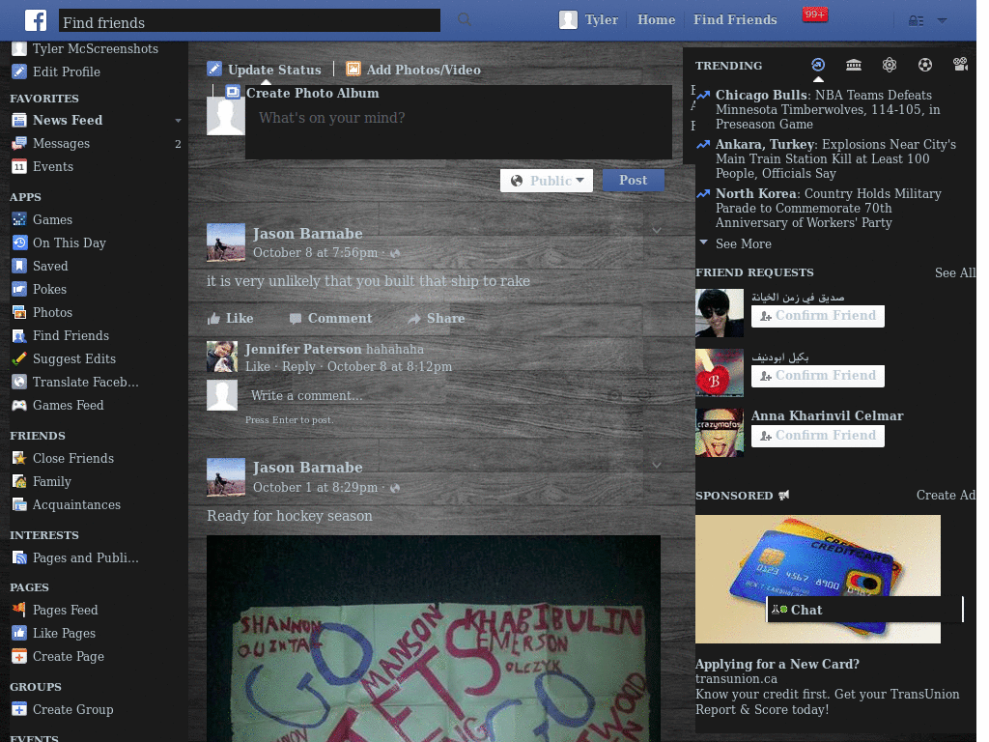
Task: Click the Add Photos/Video picture icon
Action: 353,69
